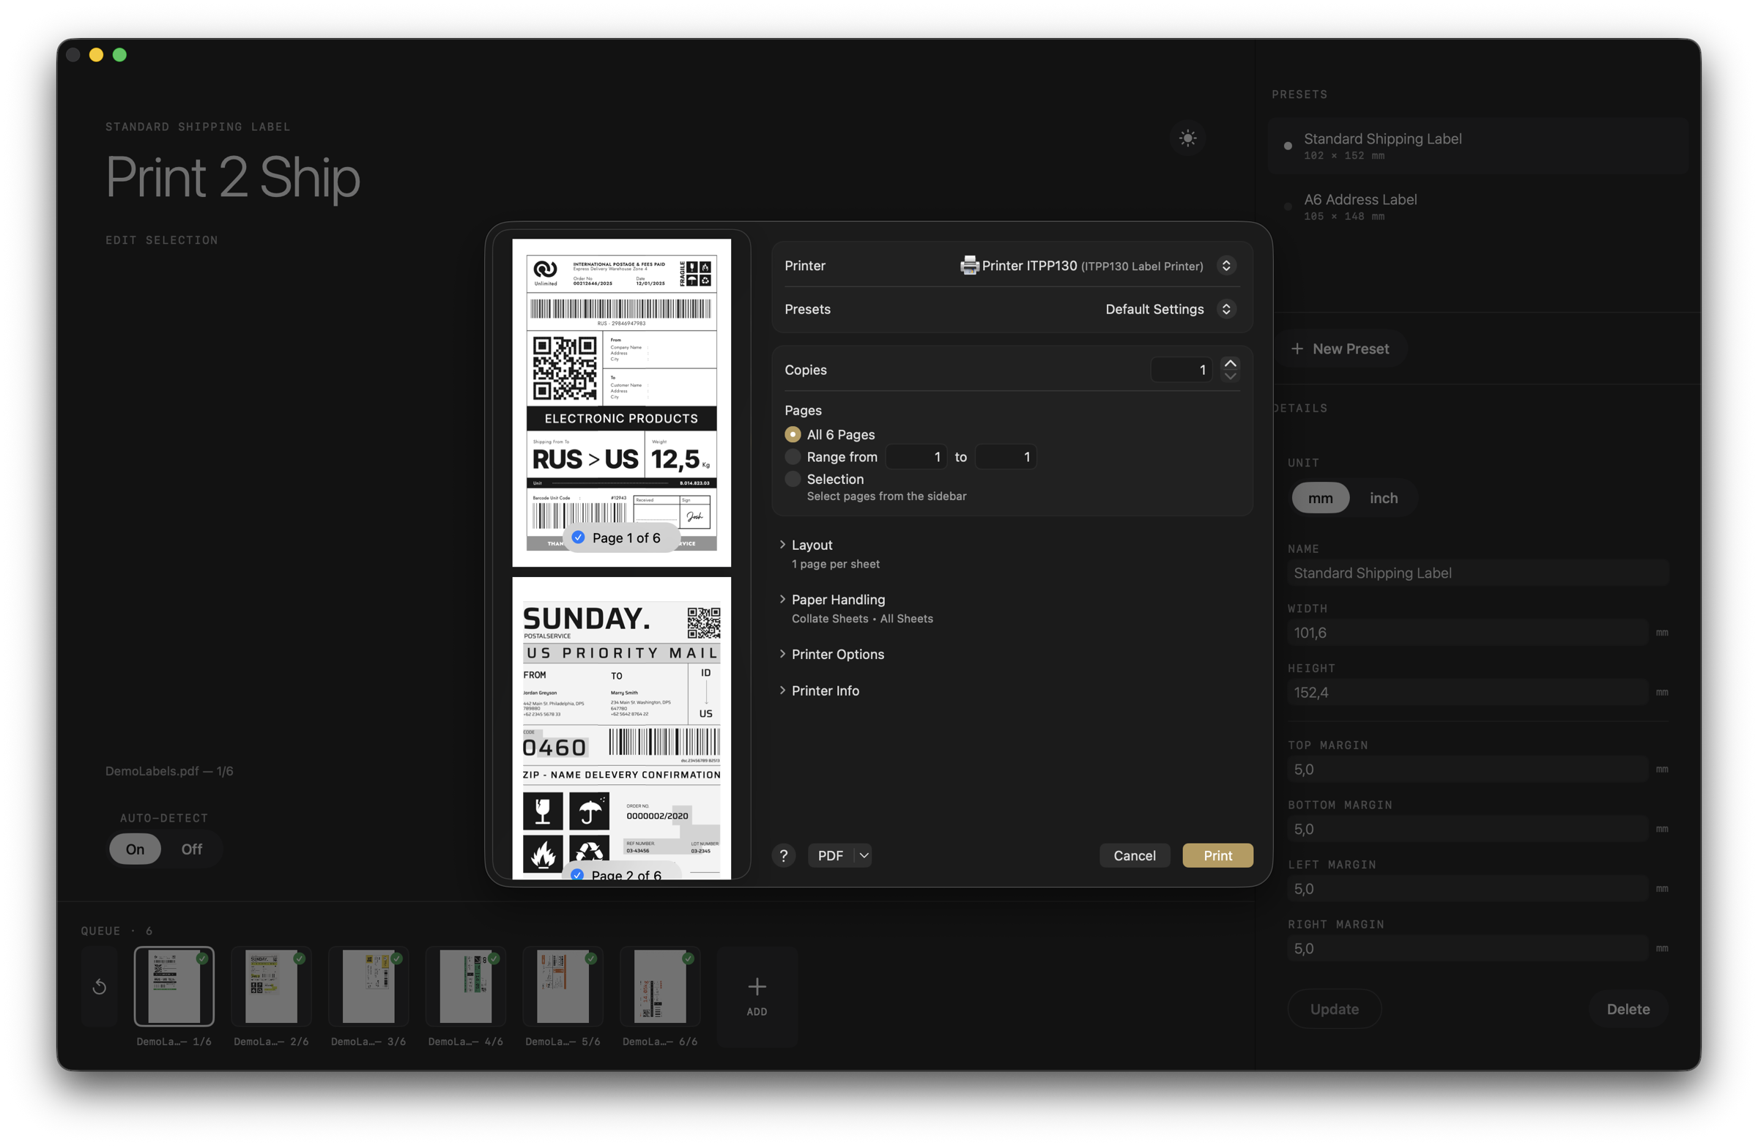Decrease copies with the down arrow
The width and height of the screenshot is (1758, 1146).
point(1230,376)
